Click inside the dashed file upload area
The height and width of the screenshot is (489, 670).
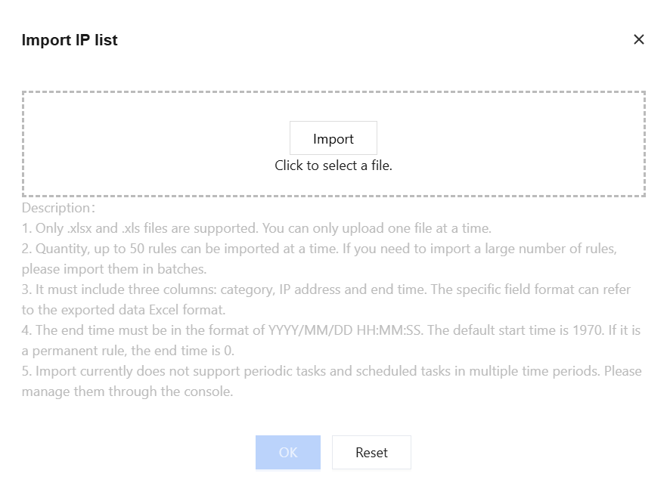pos(151,144)
